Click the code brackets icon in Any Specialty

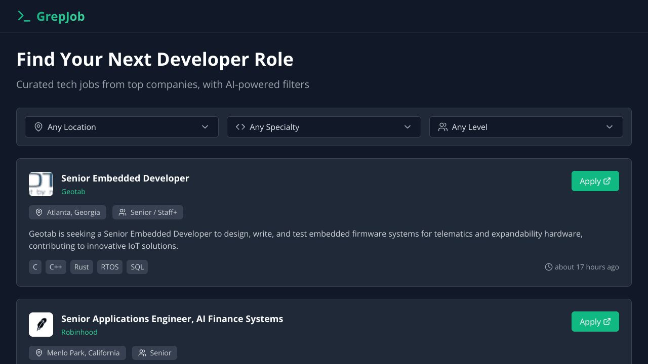pos(240,127)
